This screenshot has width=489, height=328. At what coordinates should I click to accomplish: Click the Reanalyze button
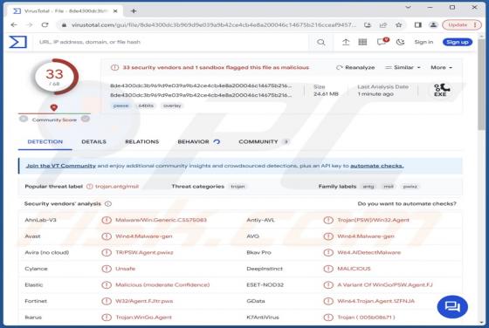tap(355, 67)
